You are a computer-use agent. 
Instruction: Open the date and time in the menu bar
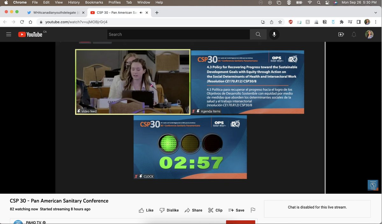click(359, 3)
